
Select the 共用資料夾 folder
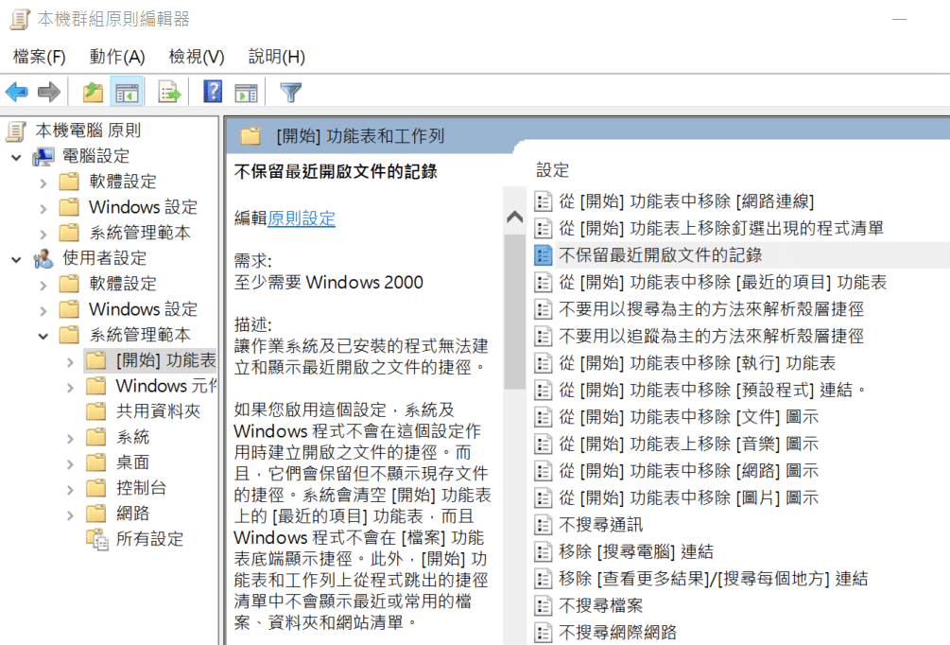pos(158,411)
